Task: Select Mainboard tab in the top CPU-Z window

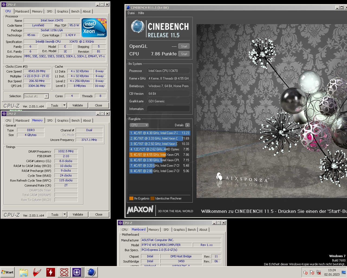Action: click(x=22, y=11)
